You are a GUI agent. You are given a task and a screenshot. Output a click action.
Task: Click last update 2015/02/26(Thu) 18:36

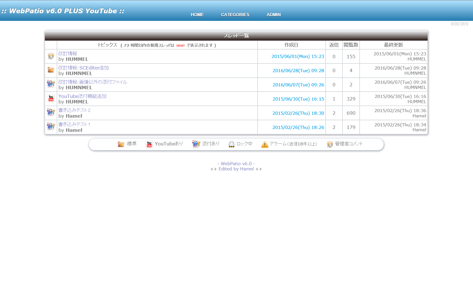[x=400, y=111]
